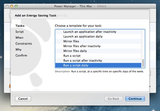
Task: Click the yellow minimize window button
Action: click(12, 6)
